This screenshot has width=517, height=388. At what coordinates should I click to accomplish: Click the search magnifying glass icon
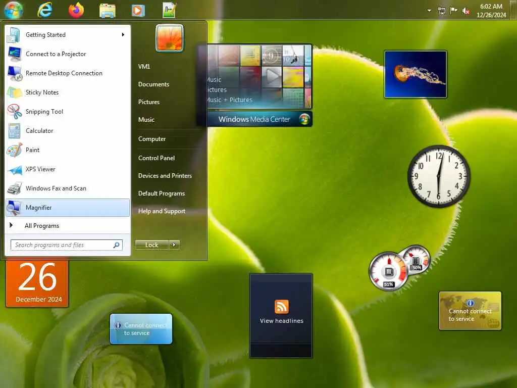point(117,245)
